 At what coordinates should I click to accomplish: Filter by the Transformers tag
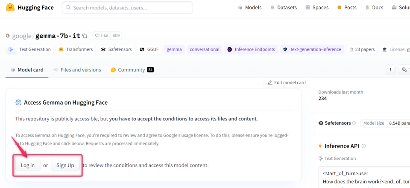[x=76, y=49]
